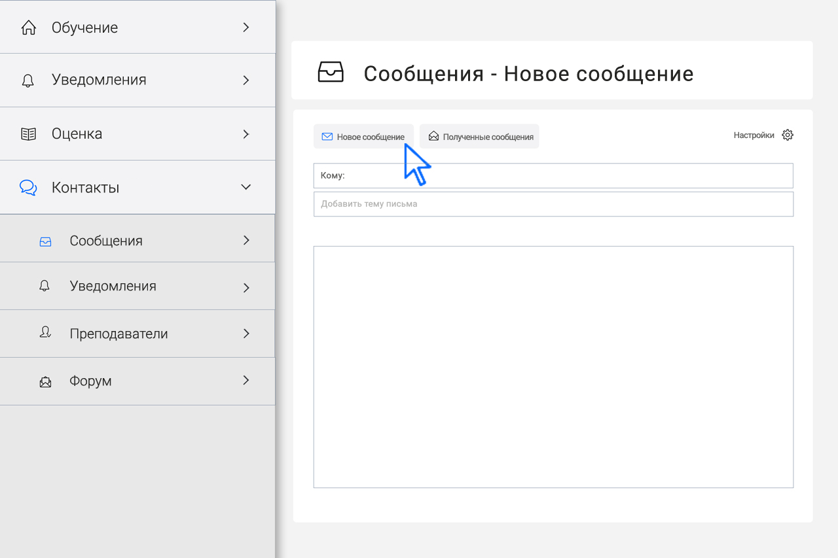Open settings via the gear icon
This screenshot has width=838, height=558.
[788, 135]
